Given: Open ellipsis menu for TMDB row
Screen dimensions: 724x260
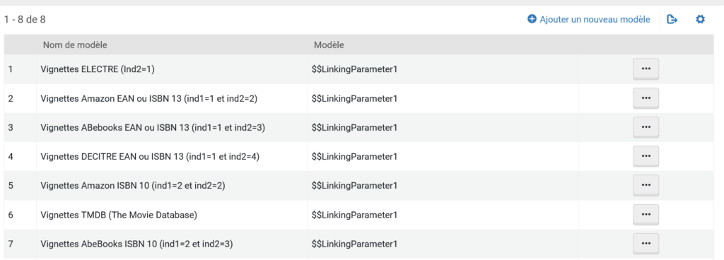Looking at the screenshot, I should tap(646, 214).
